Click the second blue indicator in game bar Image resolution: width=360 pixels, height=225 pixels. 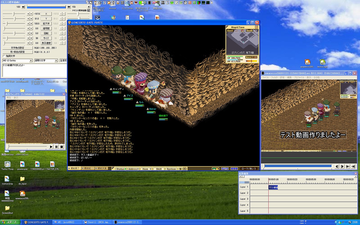pyautogui.click(x=234, y=169)
